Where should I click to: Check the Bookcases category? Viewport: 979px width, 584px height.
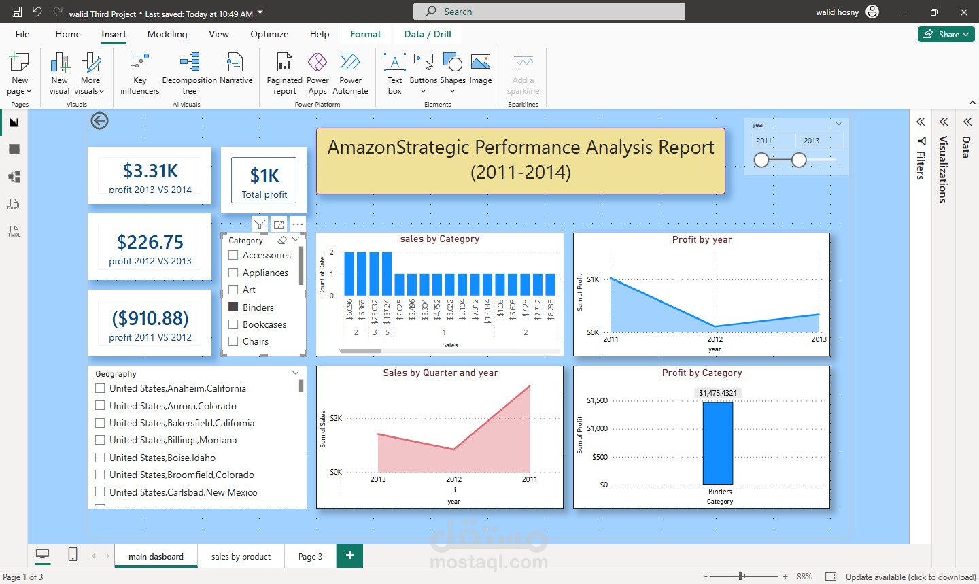point(233,324)
